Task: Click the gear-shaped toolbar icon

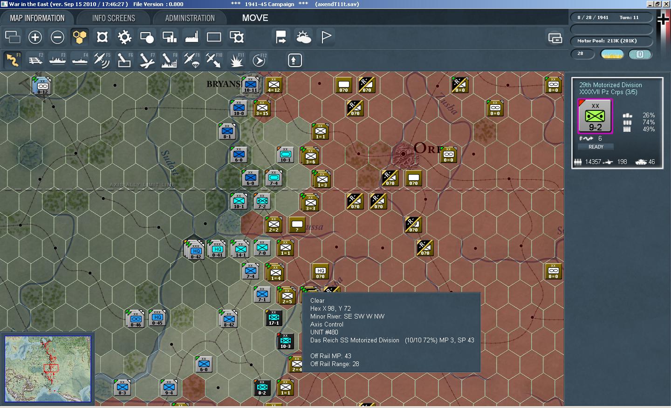Action: point(124,37)
